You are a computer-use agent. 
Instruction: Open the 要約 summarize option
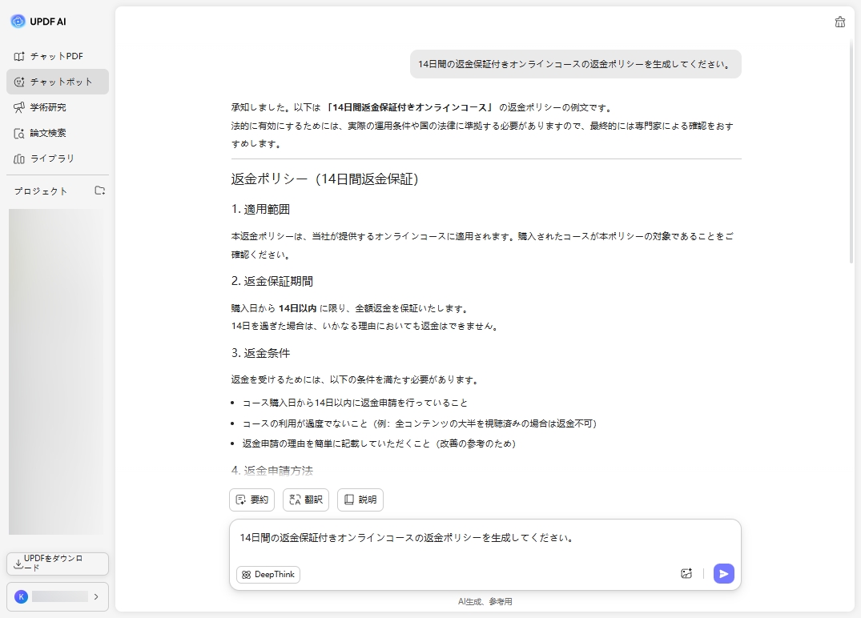[251, 500]
